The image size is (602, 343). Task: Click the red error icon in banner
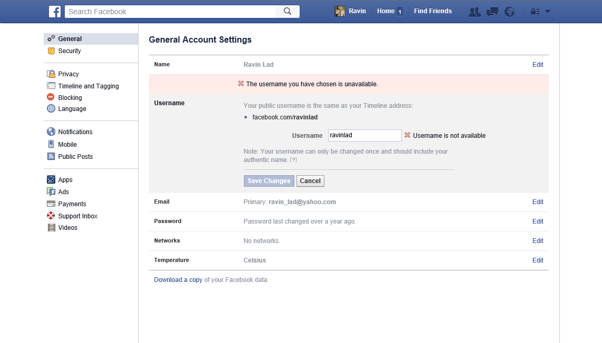241,83
